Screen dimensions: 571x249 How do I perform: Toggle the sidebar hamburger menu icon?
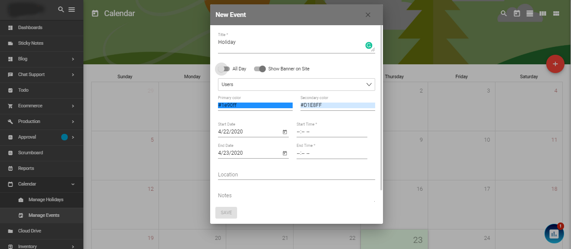click(72, 10)
